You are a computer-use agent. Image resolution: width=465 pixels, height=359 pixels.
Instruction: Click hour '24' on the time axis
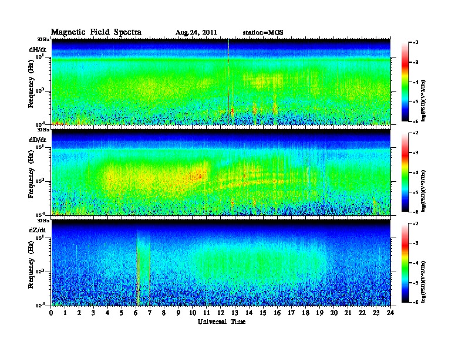coord(390,313)
